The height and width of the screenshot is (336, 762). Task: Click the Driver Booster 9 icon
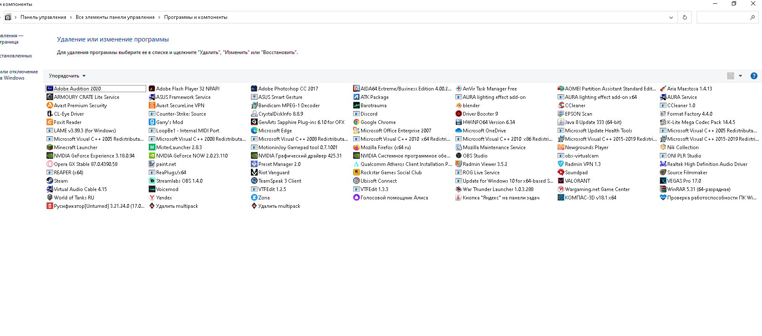tap(458, 114)
